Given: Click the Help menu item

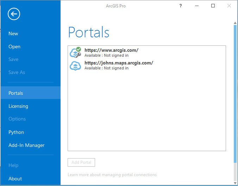Looking at the screenshot, I should click(x=13, y=165).
